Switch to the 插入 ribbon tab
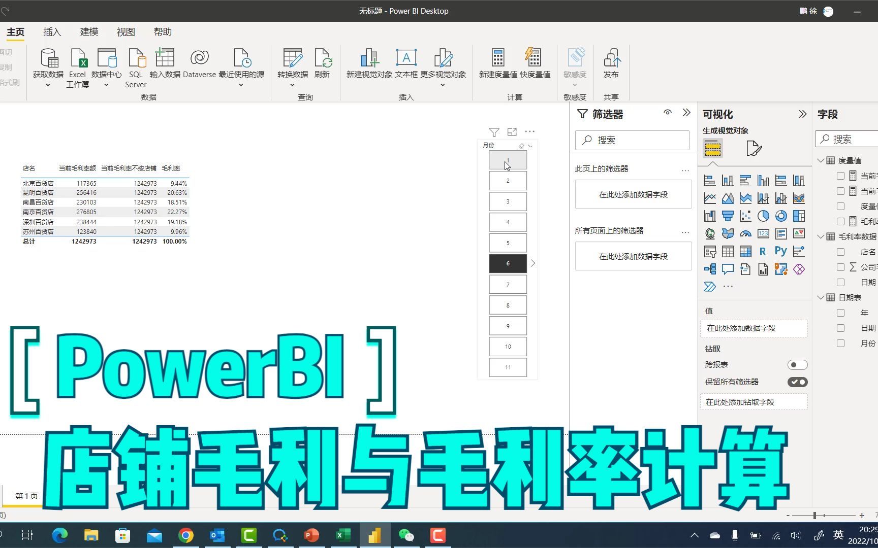This screenshot has height=548, width=878. (52, 32)
